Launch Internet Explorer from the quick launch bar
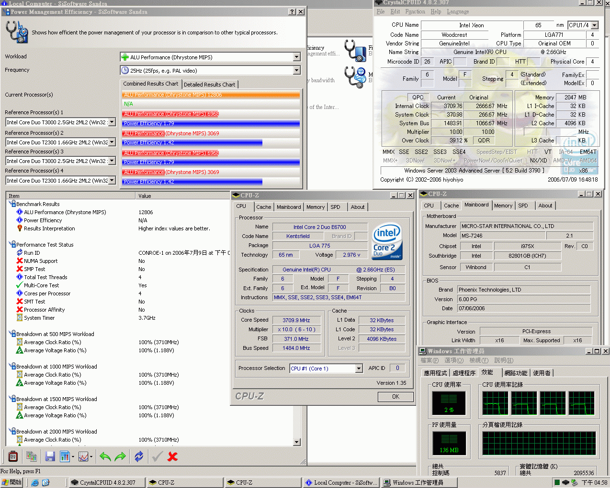This screenshot has width=610, height=488. [x=35, y=483]
